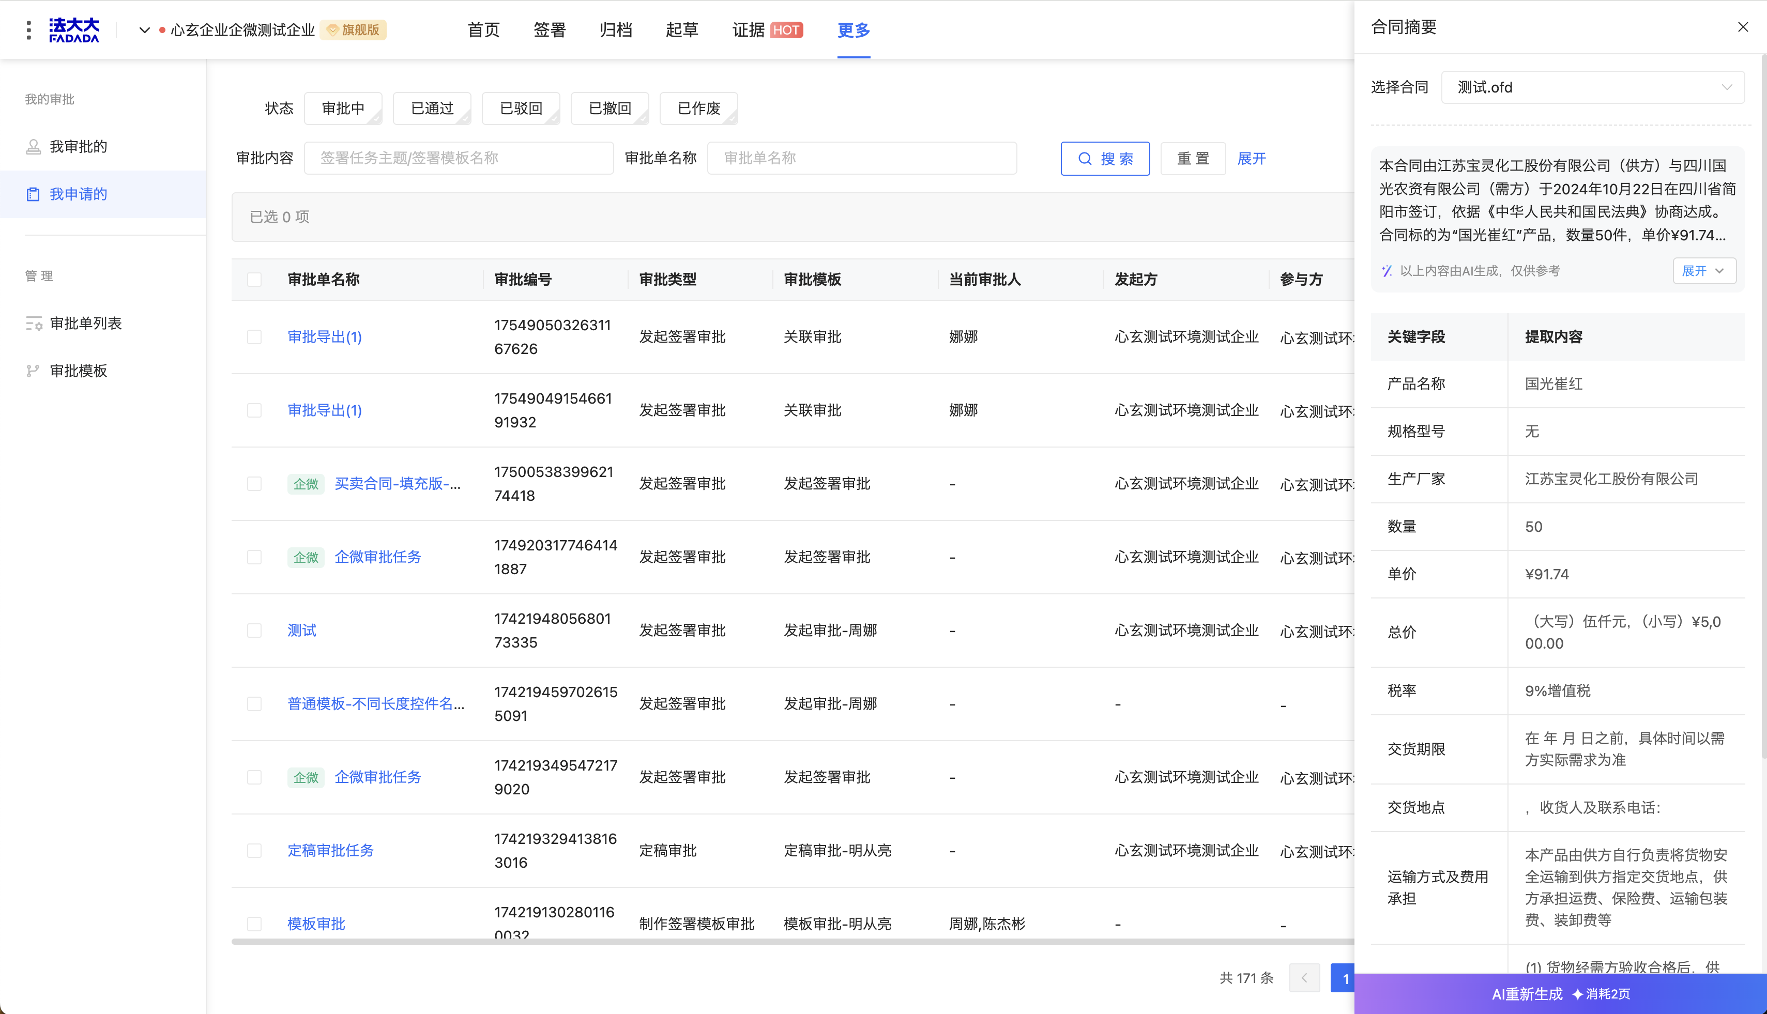Click the FADADA logo icon
Screen dimensions: 1767x1014
tap(74, 30)
